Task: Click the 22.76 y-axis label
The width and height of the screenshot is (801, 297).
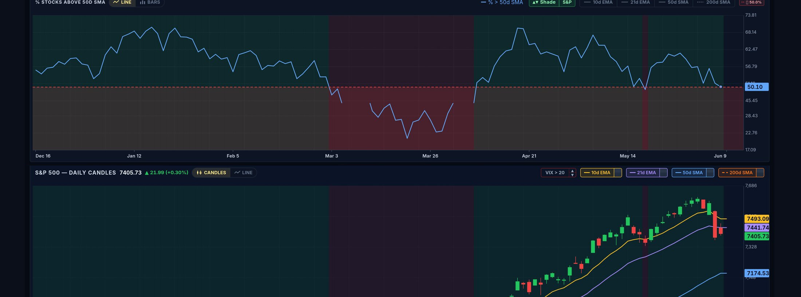Action: coord(751,133)
